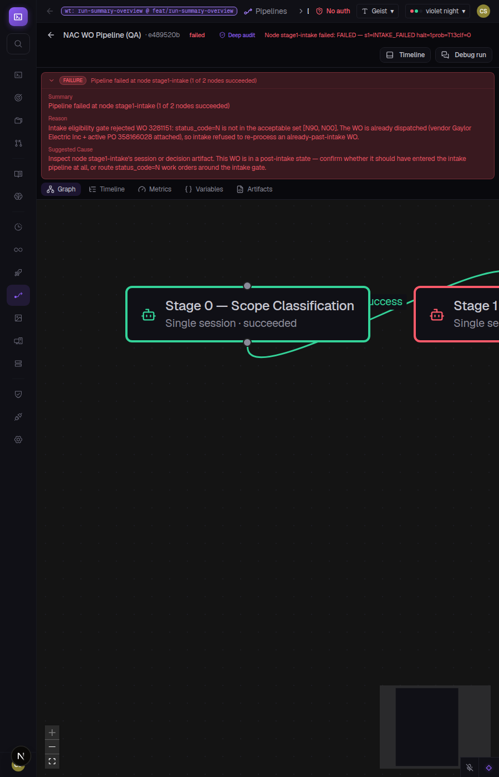Click the Reason heading
The image size is (499, 777).
coord(58,119)
